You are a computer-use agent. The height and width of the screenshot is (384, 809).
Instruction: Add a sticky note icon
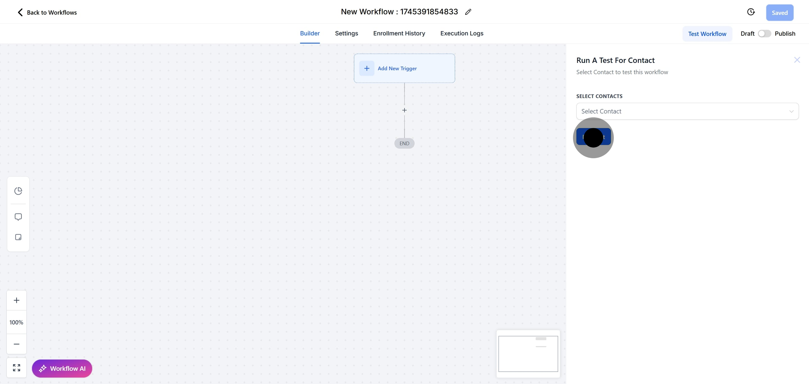[18, 237]
